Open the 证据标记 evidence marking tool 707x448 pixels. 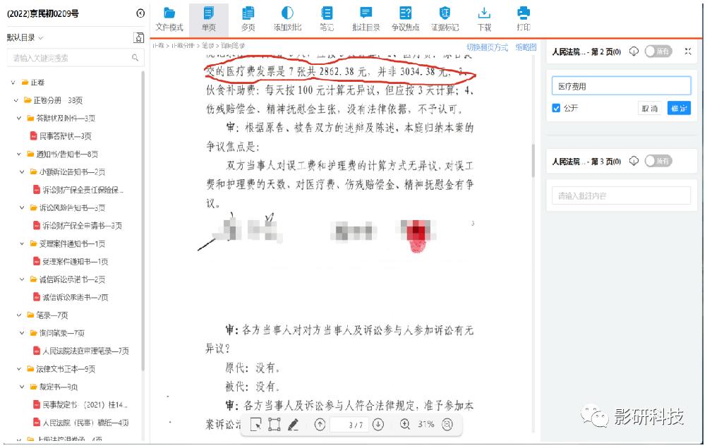(445, 17)
